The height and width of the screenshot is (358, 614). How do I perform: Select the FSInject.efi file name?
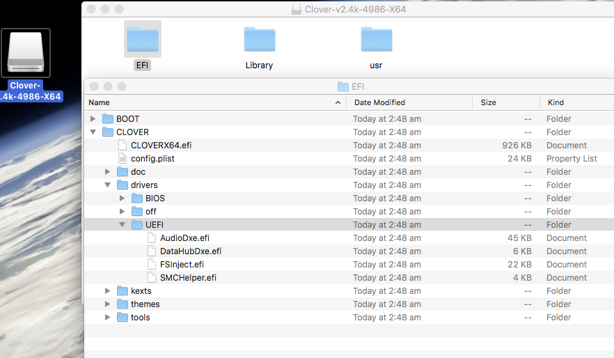pyautogui.click(x=182, y=265)
